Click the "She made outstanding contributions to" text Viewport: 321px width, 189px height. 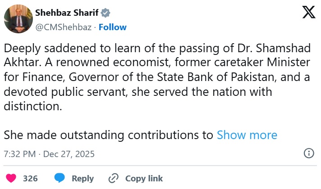(108, 135)
